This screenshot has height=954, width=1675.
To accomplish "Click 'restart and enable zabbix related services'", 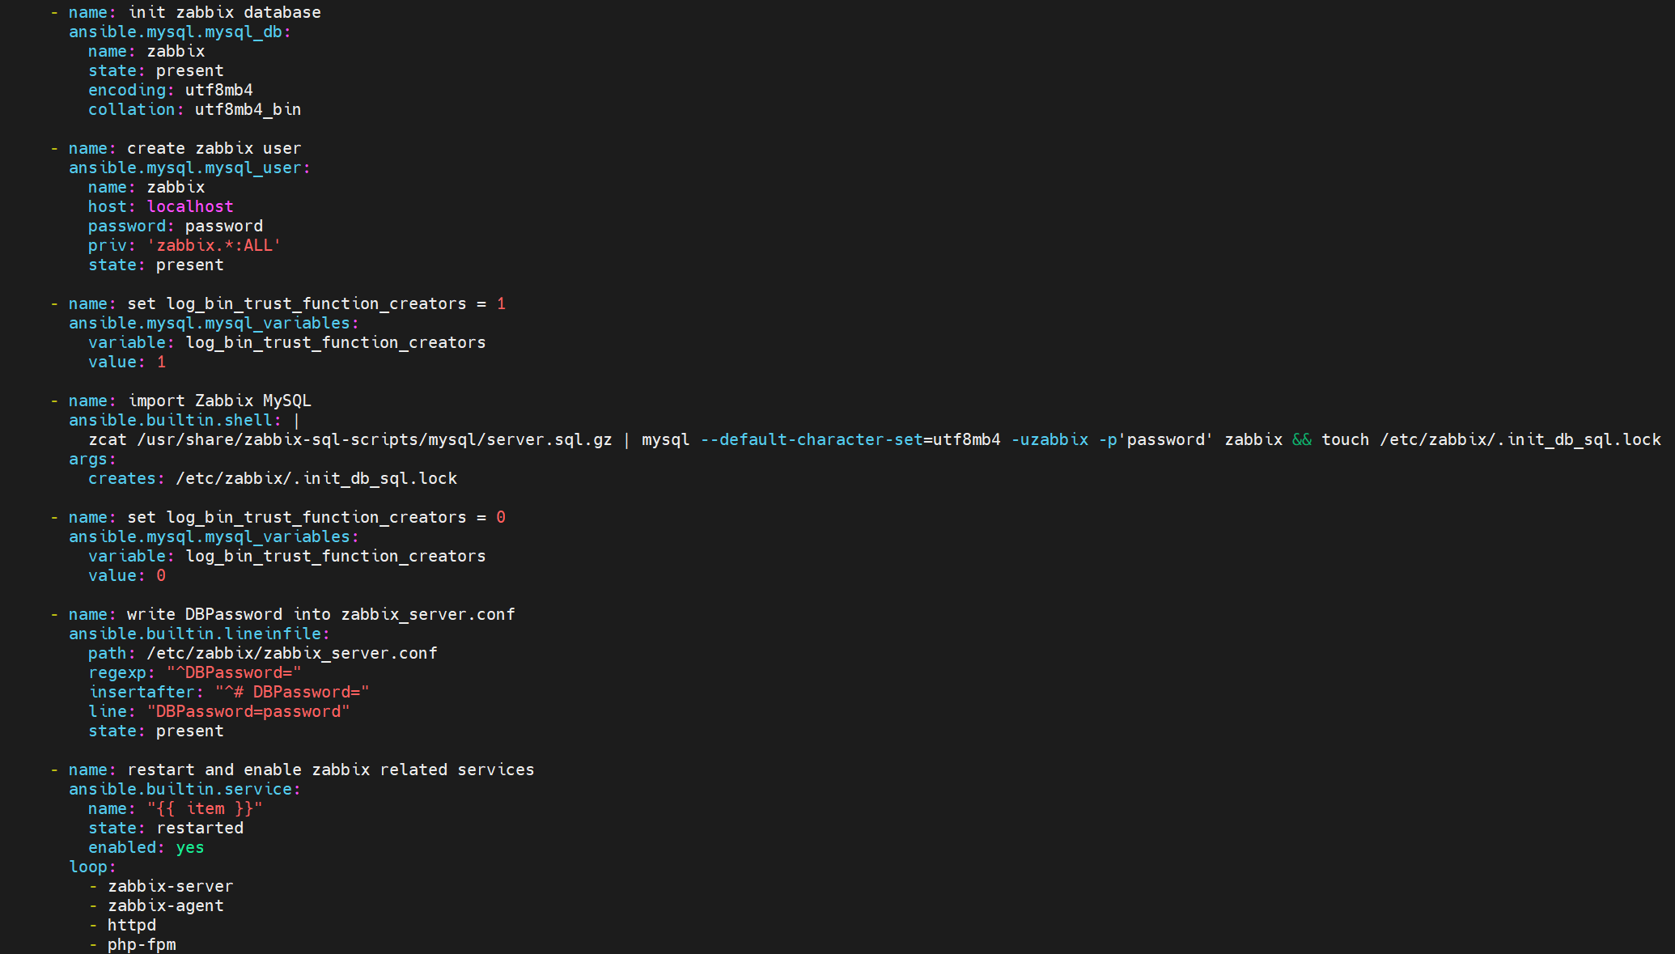I will 331,770.
